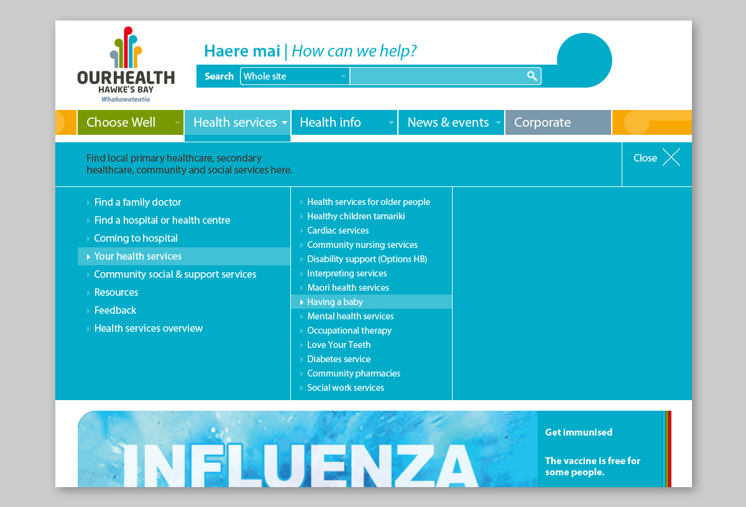Open Find a hospital or health centre

162,220
